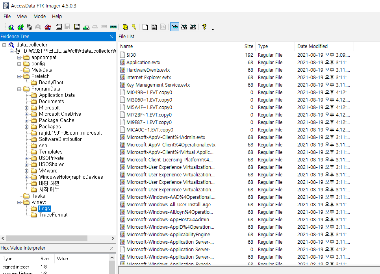The image size is (380, 274).
Task: Click Evidence Tree horizontal scrollbar thumb
Action: 47,239
